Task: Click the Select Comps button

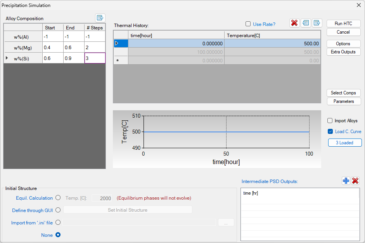Action: pos(343,93)
